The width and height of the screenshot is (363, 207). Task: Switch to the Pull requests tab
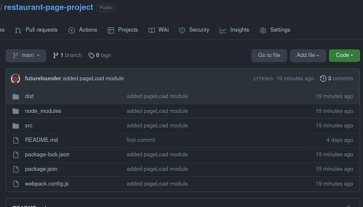pyautogui.click(x=36, y=30)
